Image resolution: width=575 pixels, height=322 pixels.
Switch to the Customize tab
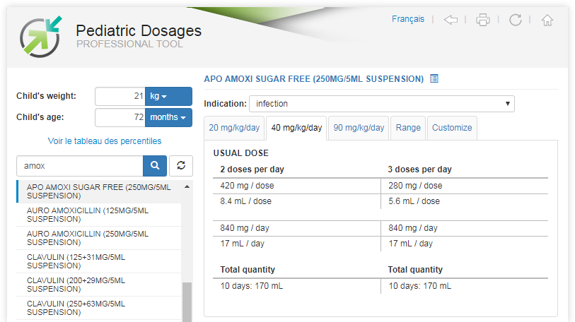(x=452, y=128)
